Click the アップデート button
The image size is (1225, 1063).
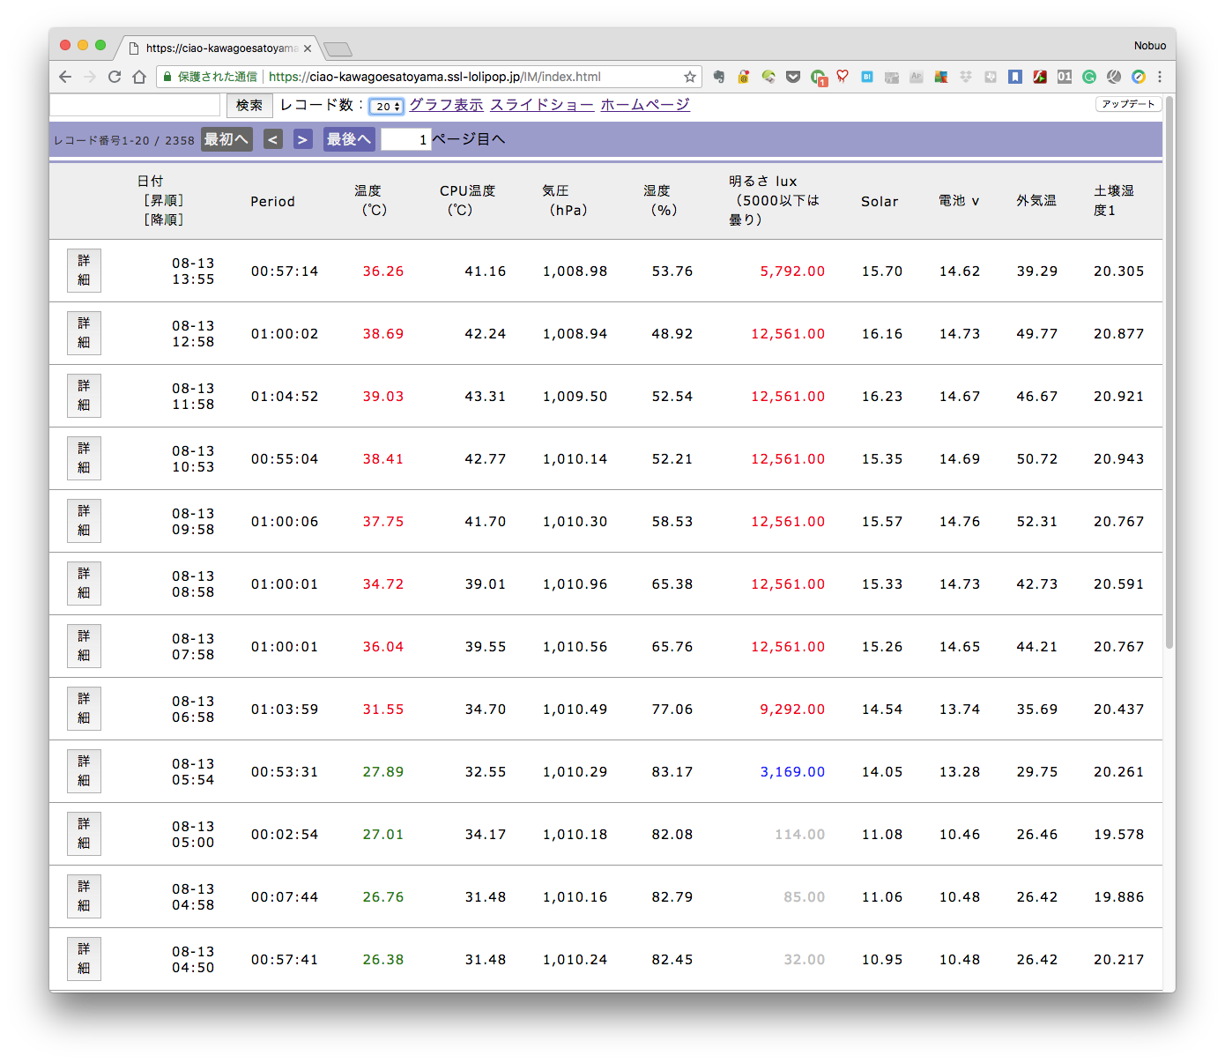pyautogui.click(x=1128, y=104)
